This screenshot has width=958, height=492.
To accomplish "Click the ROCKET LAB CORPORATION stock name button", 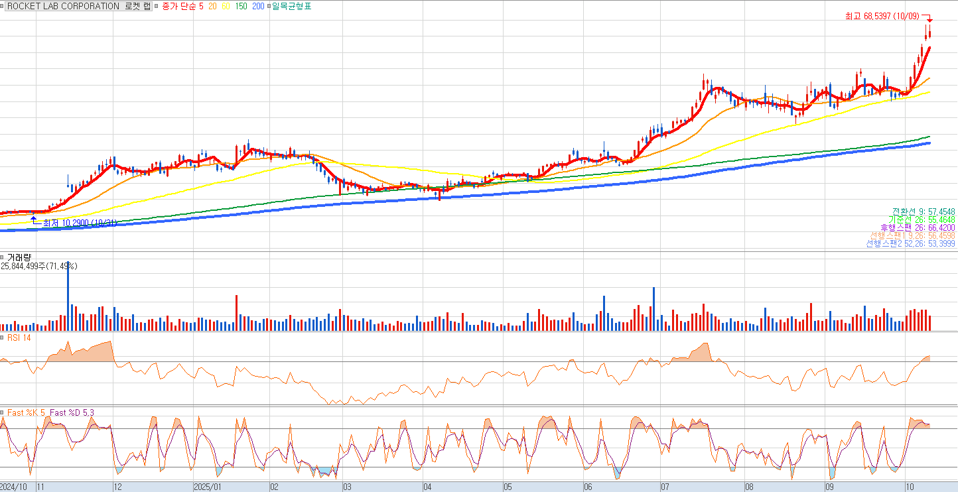I will (80, 6).
